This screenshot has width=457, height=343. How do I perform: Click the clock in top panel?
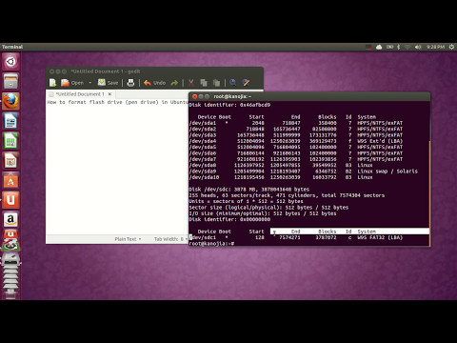[x=435, y=47]
